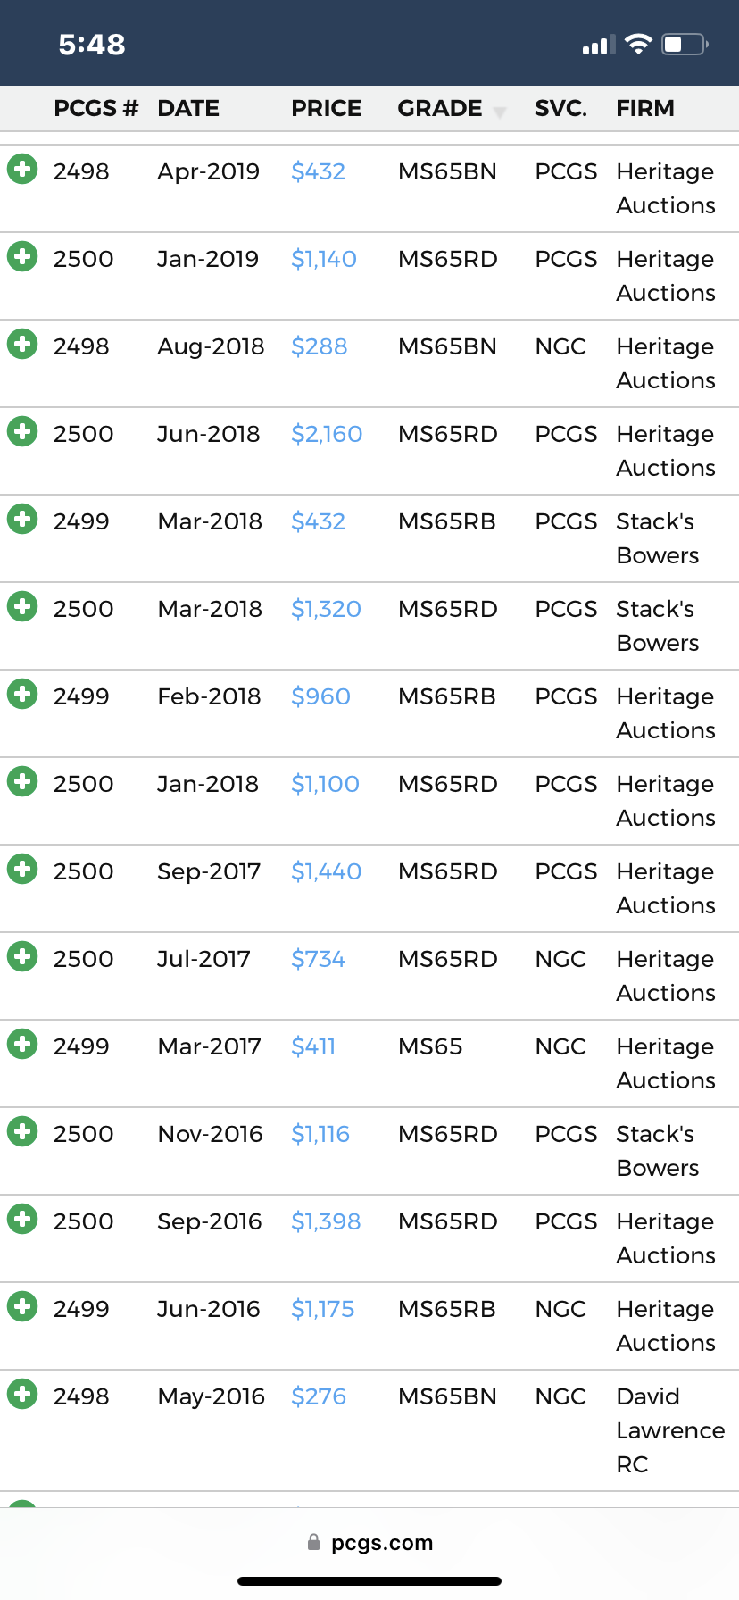This screenshot has width=739, height=1600.
Task: Click plus icon for May-2016 $276 row
Action: tap(22, 1394)
